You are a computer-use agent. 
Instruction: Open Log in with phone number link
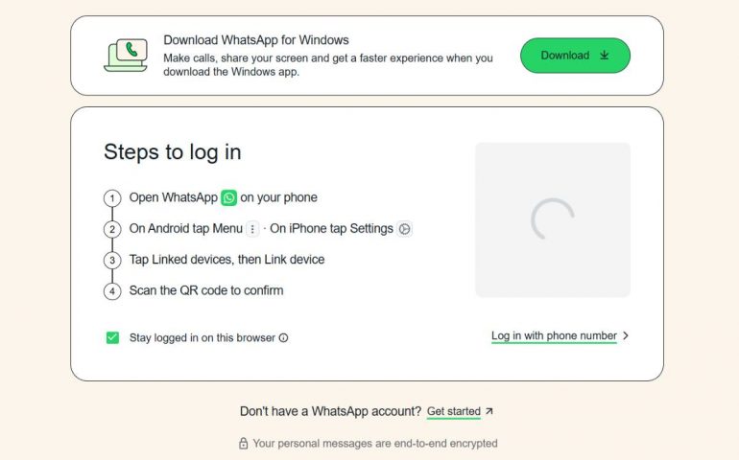coord(554,336)
